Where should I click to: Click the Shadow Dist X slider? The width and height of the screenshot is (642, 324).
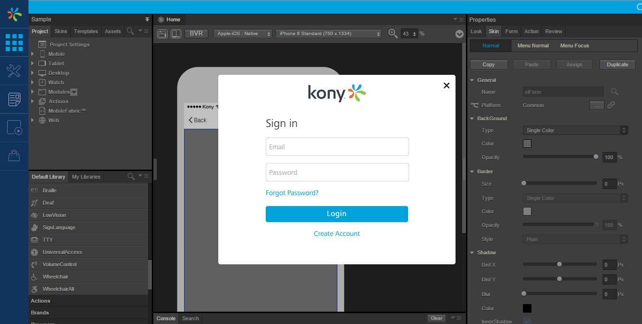coord(560,264)
